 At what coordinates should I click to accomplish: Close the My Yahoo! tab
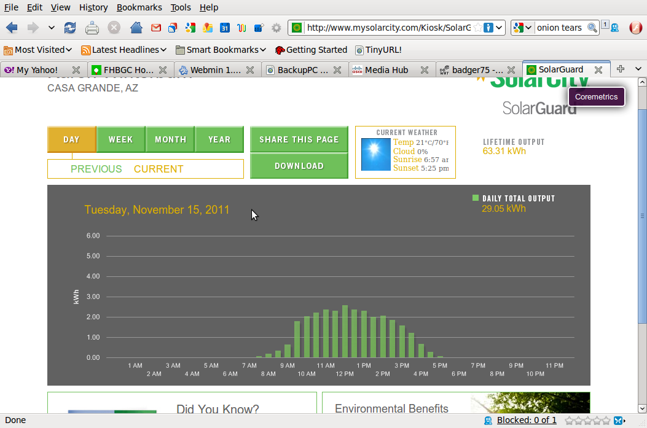(76, 70)
